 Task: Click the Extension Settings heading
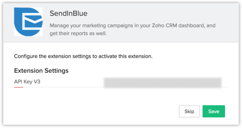41,71
